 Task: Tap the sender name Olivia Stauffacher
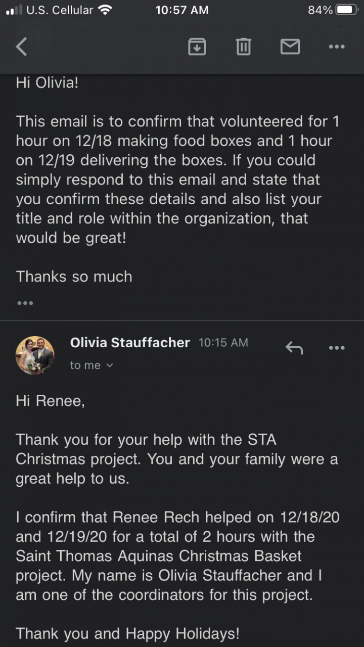[x=130, y=343]
